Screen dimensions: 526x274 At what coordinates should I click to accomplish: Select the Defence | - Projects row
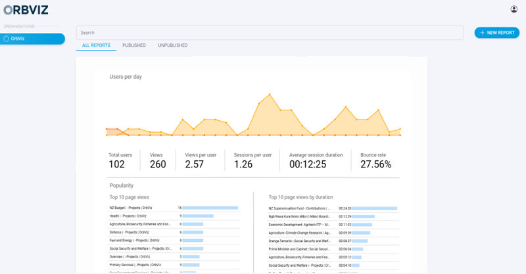[x=174, y=233]
